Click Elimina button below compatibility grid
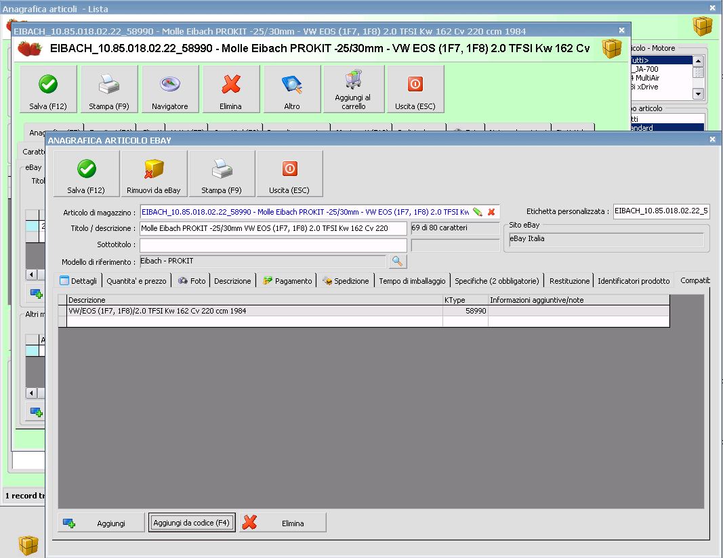Viewport: 723px width, 558px height. [x=283, y=523]
